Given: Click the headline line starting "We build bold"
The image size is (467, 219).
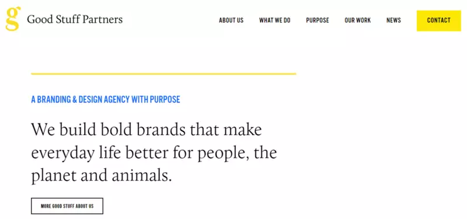Looking at the screenshot, I should click(x=147, y=129).
